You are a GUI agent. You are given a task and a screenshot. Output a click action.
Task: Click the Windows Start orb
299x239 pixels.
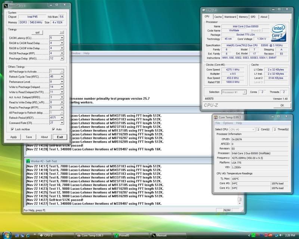coord(6,235)
